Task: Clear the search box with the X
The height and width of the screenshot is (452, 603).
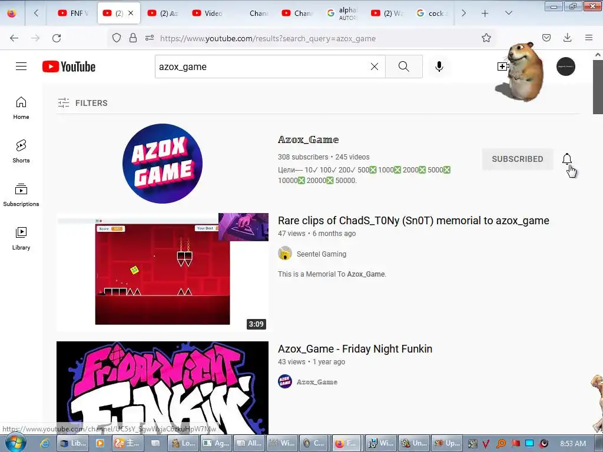Action: click(x=374, y=67)
